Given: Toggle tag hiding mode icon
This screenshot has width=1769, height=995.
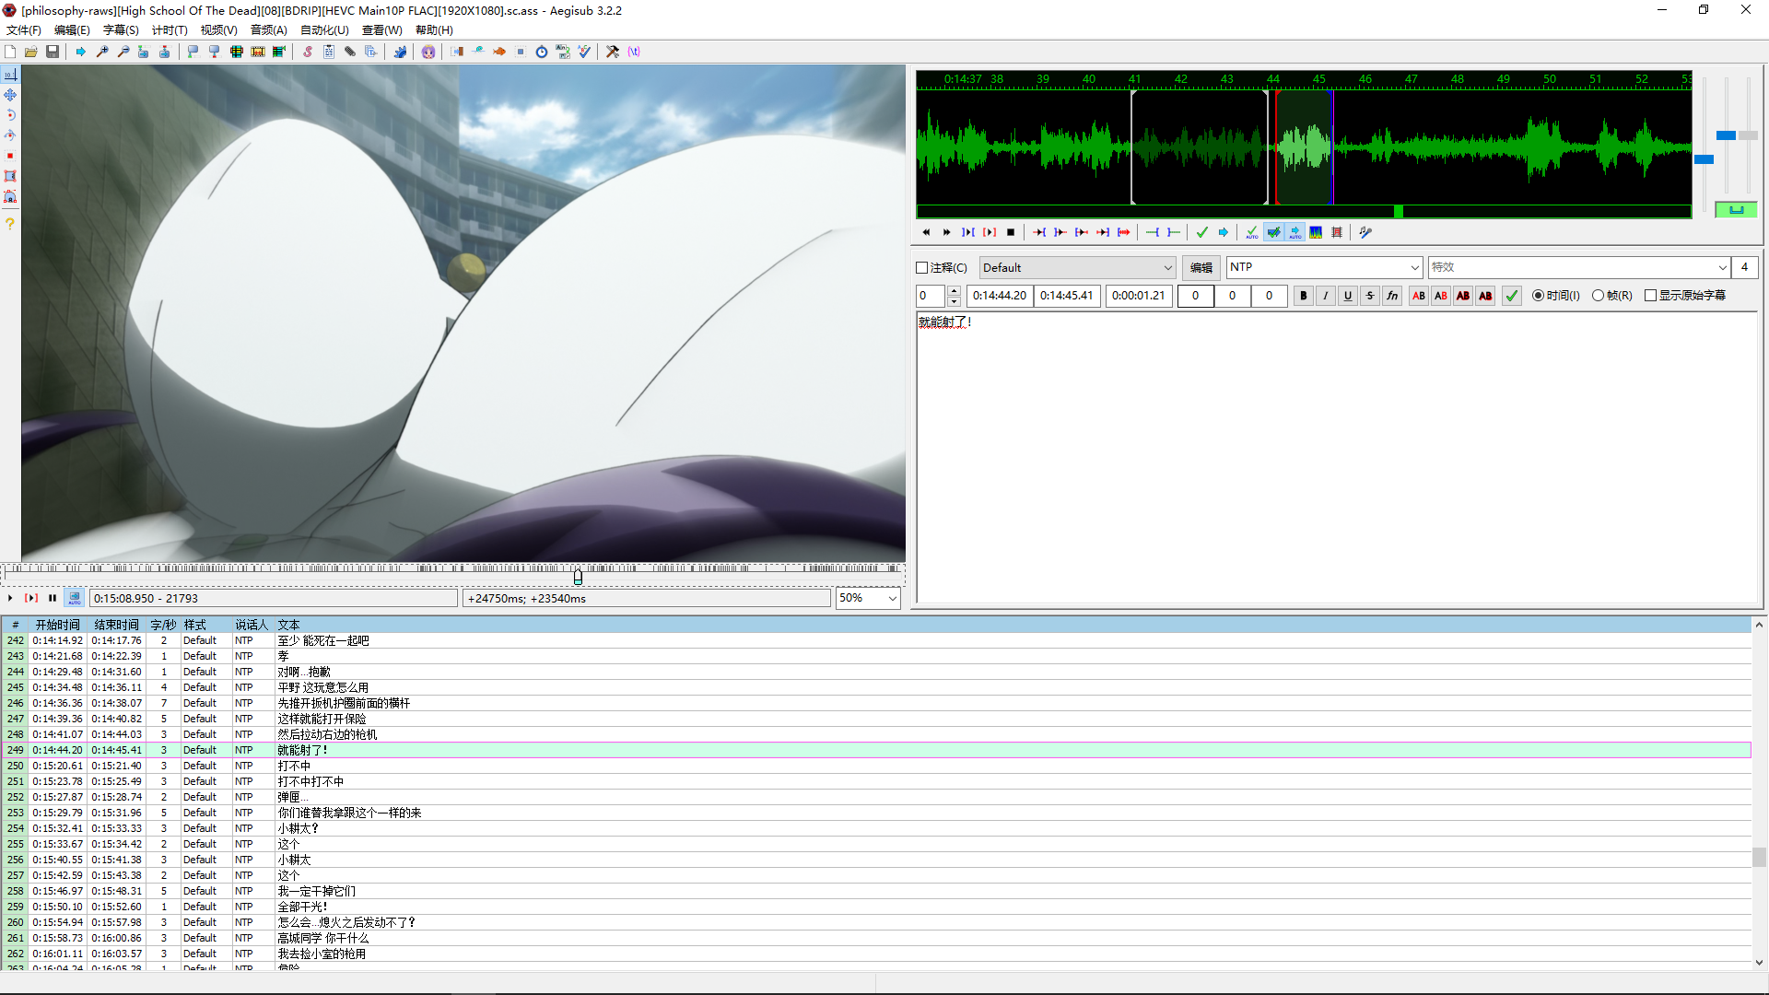Looking at the screenshot, I should pos(634,52).
